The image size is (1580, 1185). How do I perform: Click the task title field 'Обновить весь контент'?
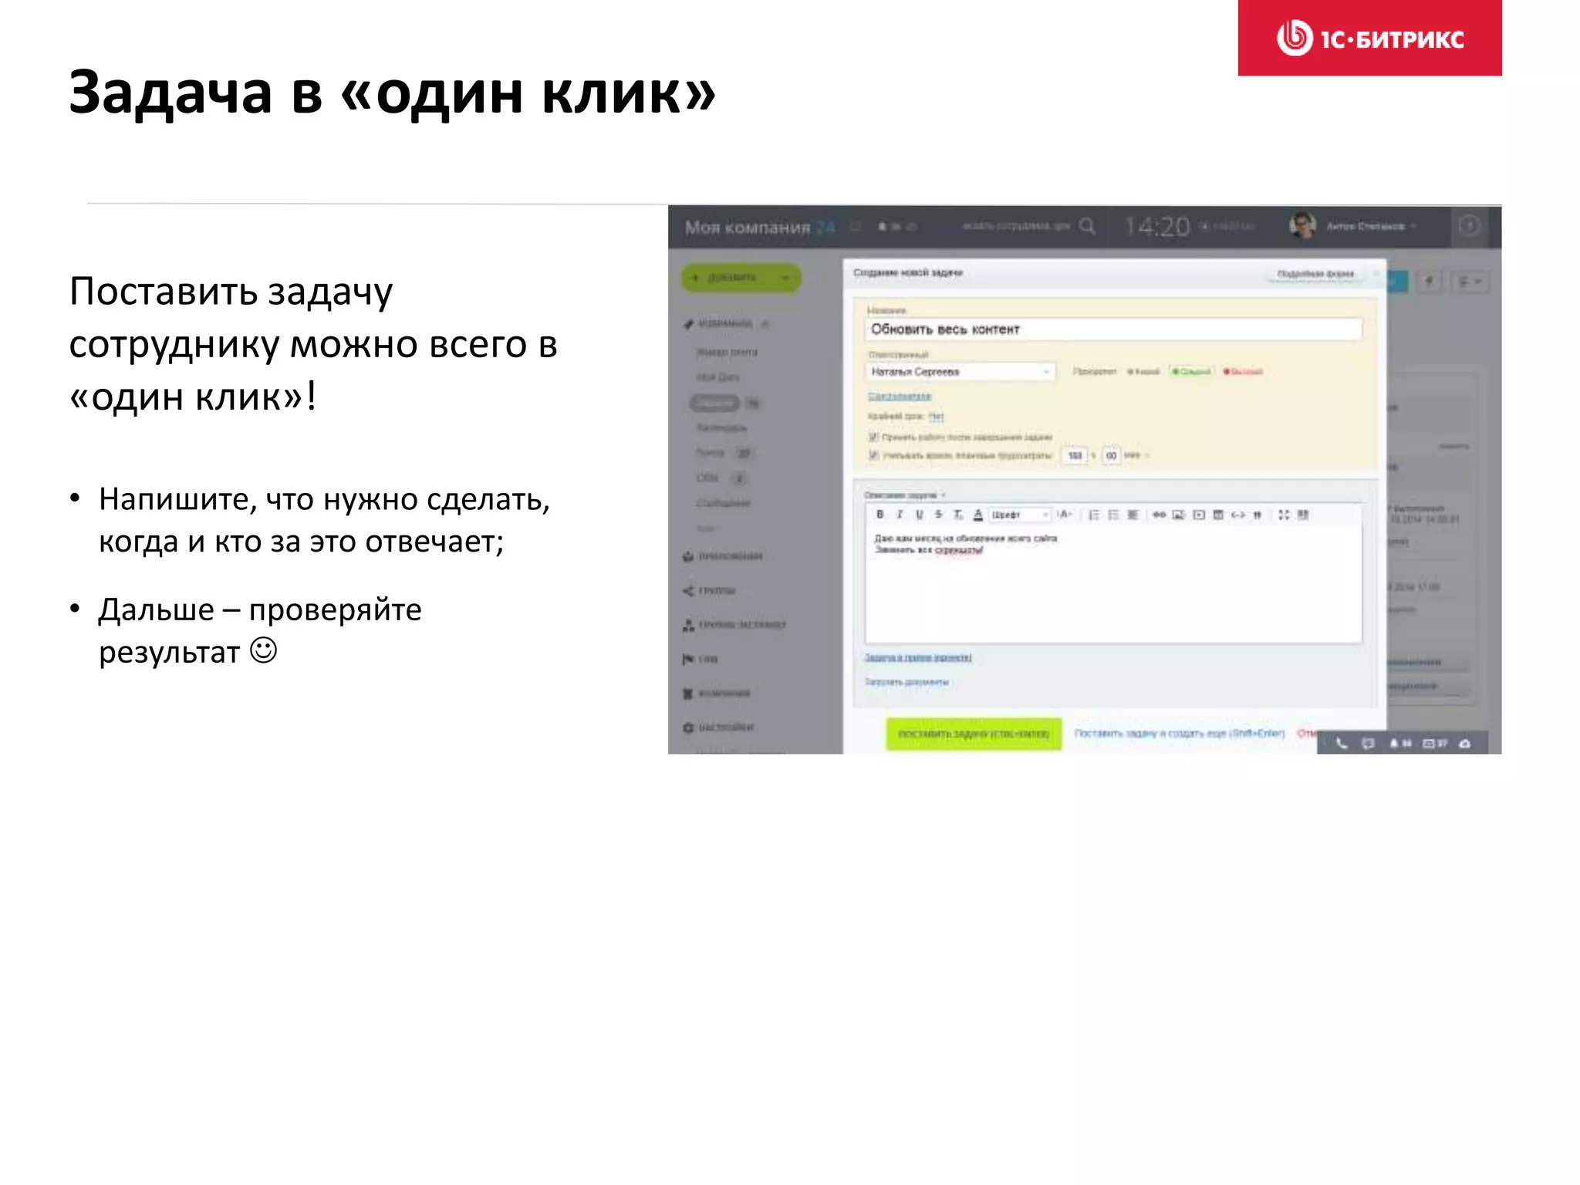point(1113,329)
